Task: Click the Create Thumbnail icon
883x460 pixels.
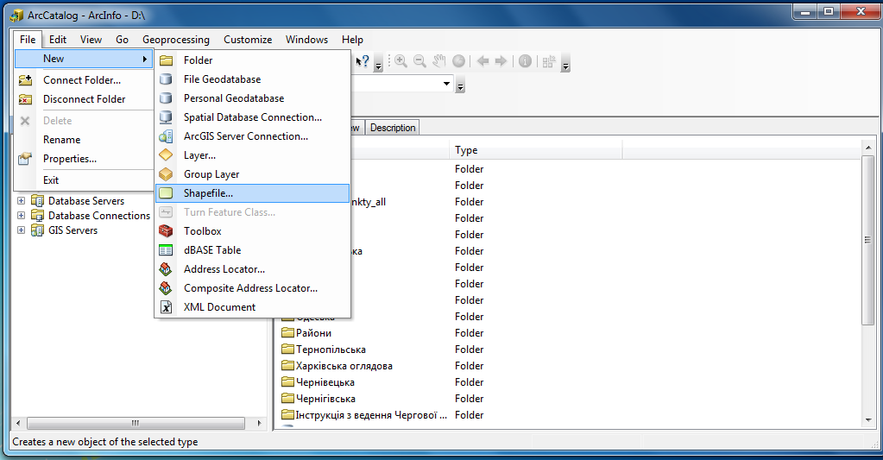Action: point(548,60)
